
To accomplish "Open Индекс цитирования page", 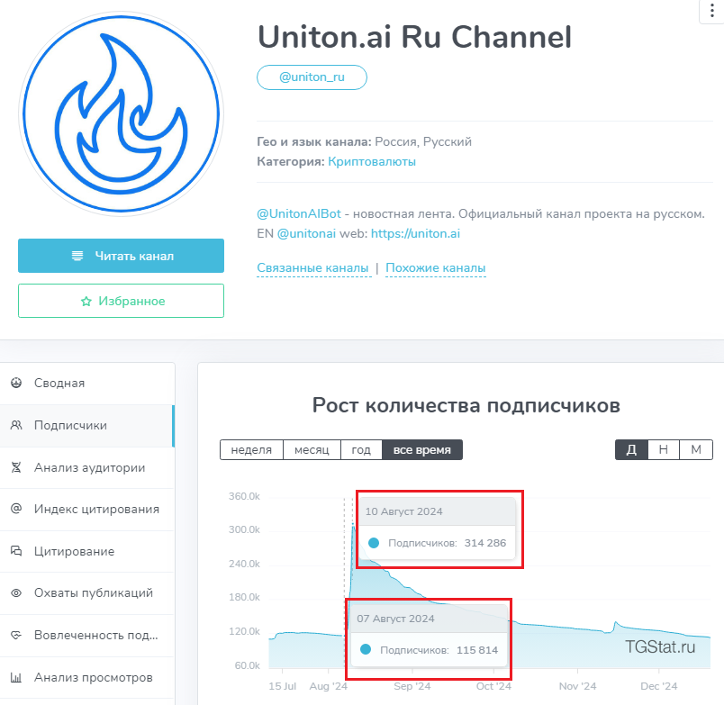I will [87, 510].
